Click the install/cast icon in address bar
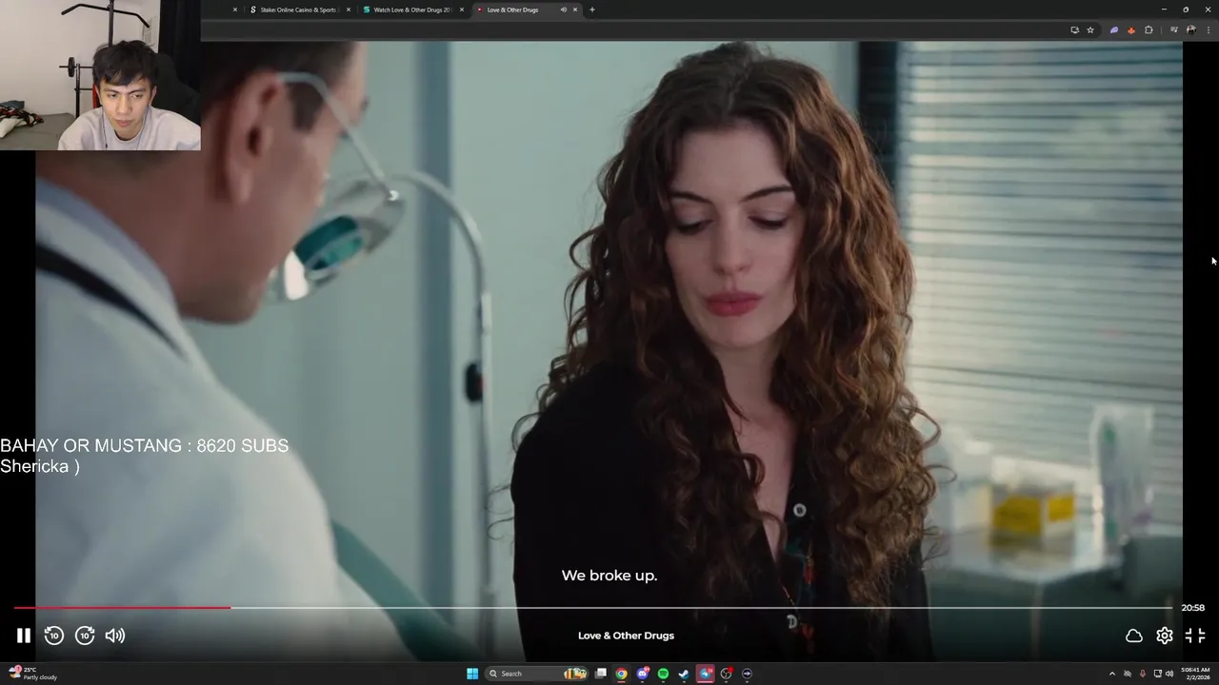 [1074, 29]
